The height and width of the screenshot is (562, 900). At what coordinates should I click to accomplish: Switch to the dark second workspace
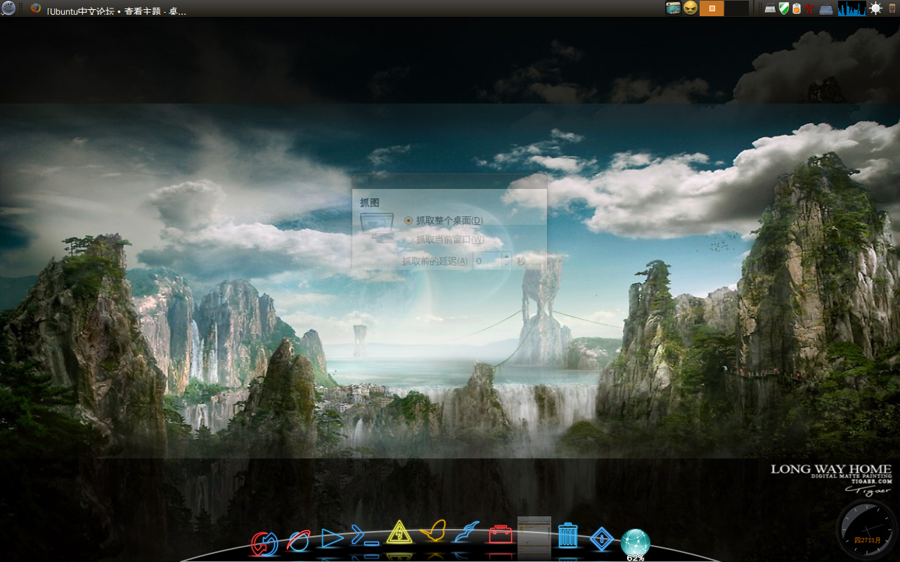coord(736,8)
